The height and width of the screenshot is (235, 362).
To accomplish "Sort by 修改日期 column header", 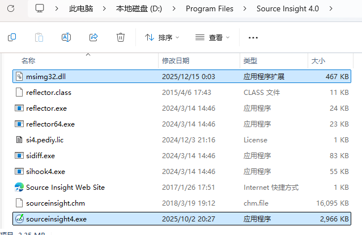I will pyautogui.click(x=176, y=61).
